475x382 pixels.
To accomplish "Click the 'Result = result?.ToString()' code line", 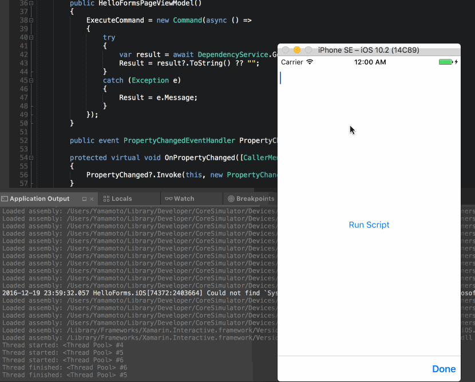I will click(189, 63).
